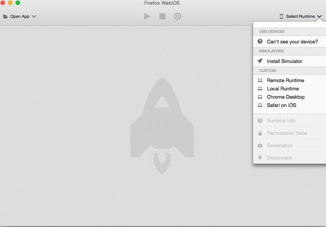Image resolution: width=326 pixels, height=227 pixels.
Task: Expand the chevron next to Open App
Action: [x=34, y=16]
